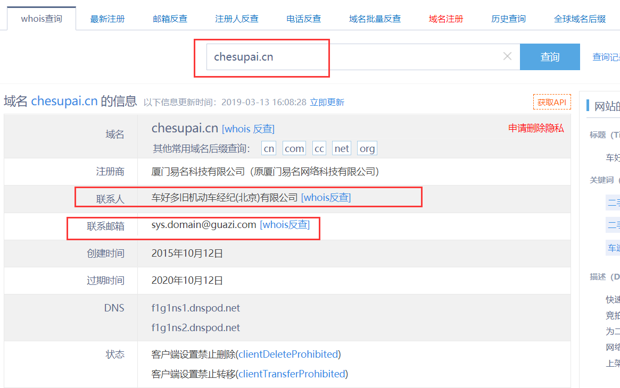
Task: Click [whois 反查] next to the domain name
Action: (x=248, y=129)
